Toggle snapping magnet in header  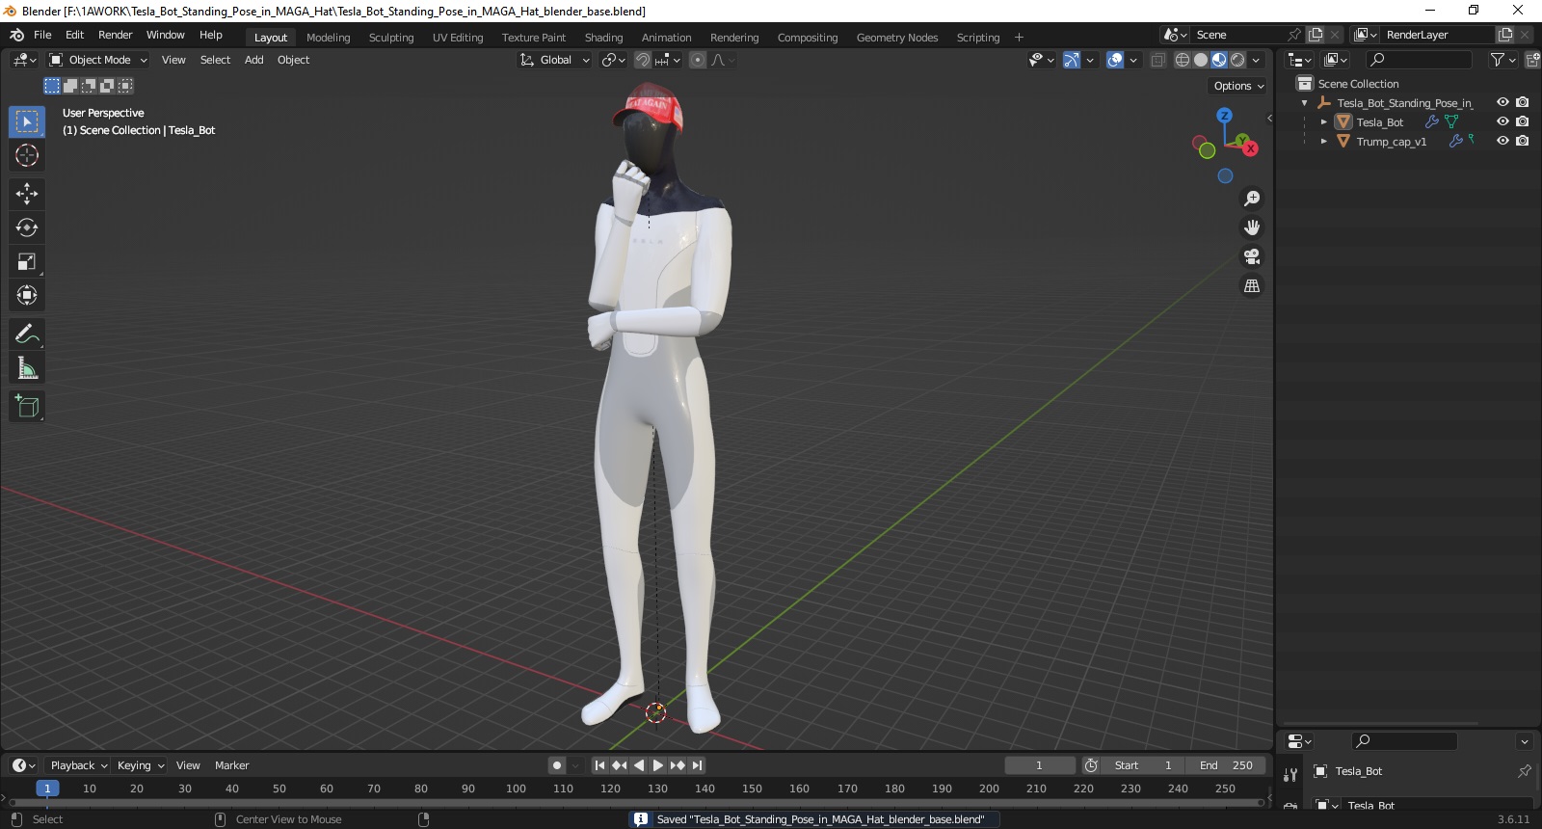coord(642,60)
